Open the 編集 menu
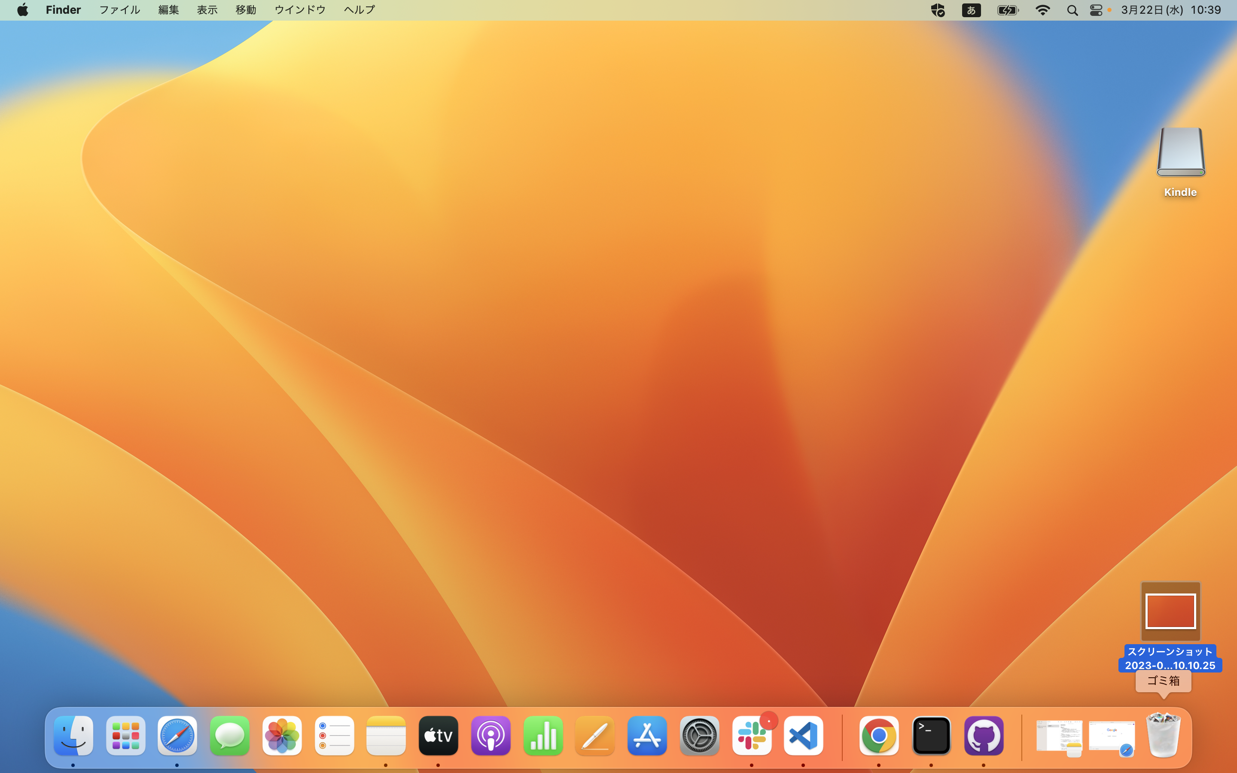The width and height of the screenshot is (1237, 773). pyautogui.click(x=169, y=10)
